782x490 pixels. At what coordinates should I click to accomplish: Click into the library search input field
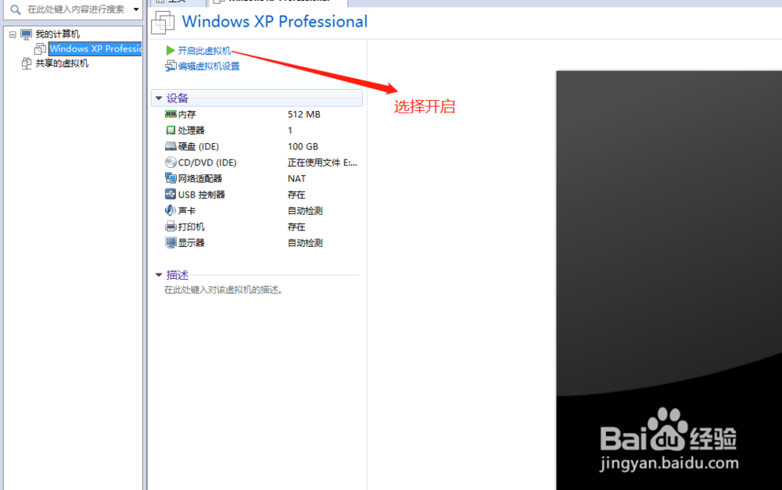click(x=76, y=9)
